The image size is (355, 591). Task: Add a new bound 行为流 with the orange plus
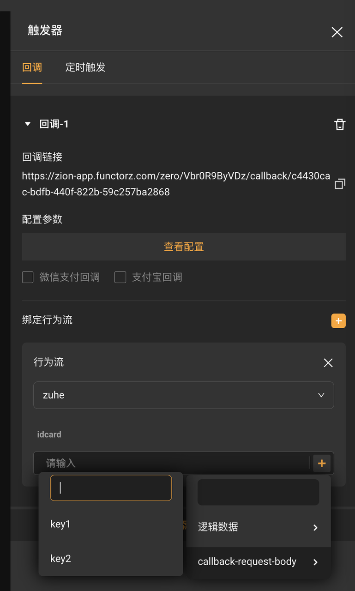coord(338,321)
